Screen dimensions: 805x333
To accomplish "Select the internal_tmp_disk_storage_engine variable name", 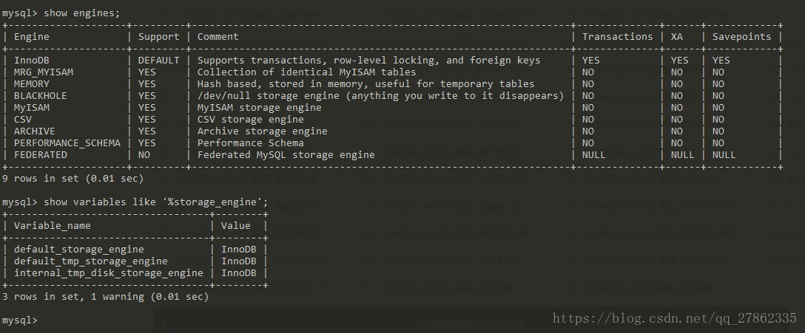I will pos(108,273).
